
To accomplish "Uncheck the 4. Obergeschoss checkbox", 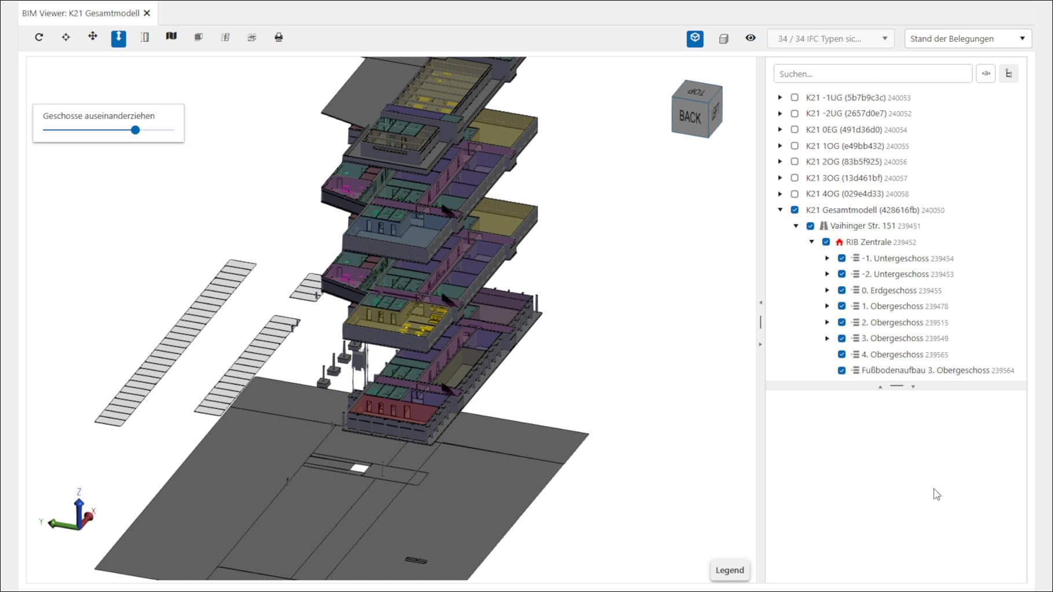I will (x=842, y=354).
